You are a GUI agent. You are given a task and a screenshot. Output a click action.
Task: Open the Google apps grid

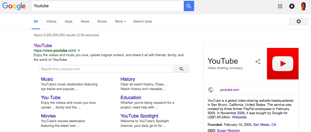tap(280, 6)
